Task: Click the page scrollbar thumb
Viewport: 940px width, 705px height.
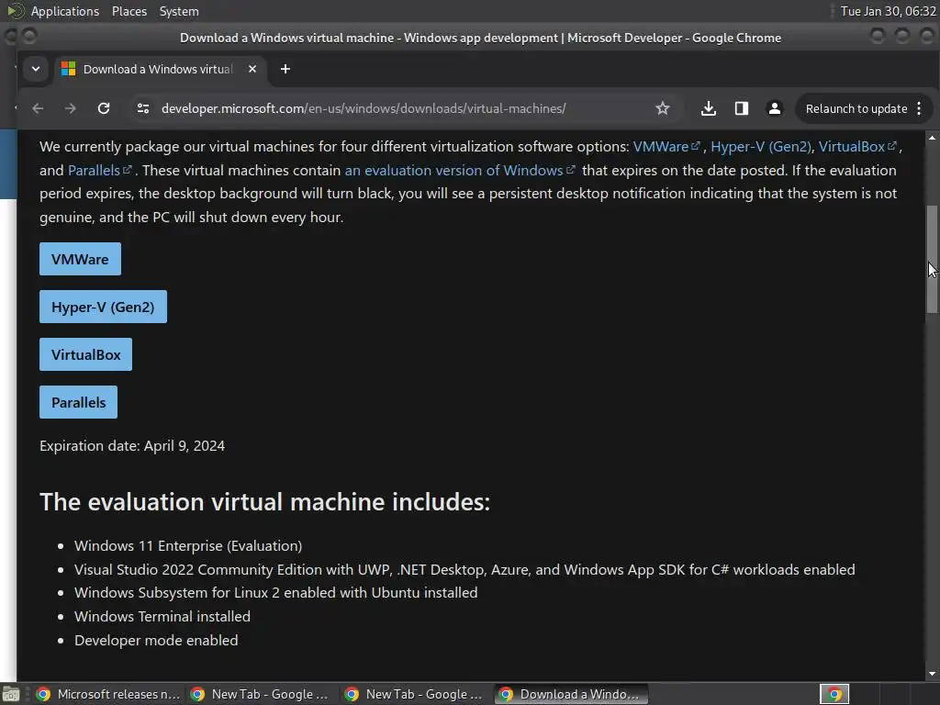Action: coord(932,259)
